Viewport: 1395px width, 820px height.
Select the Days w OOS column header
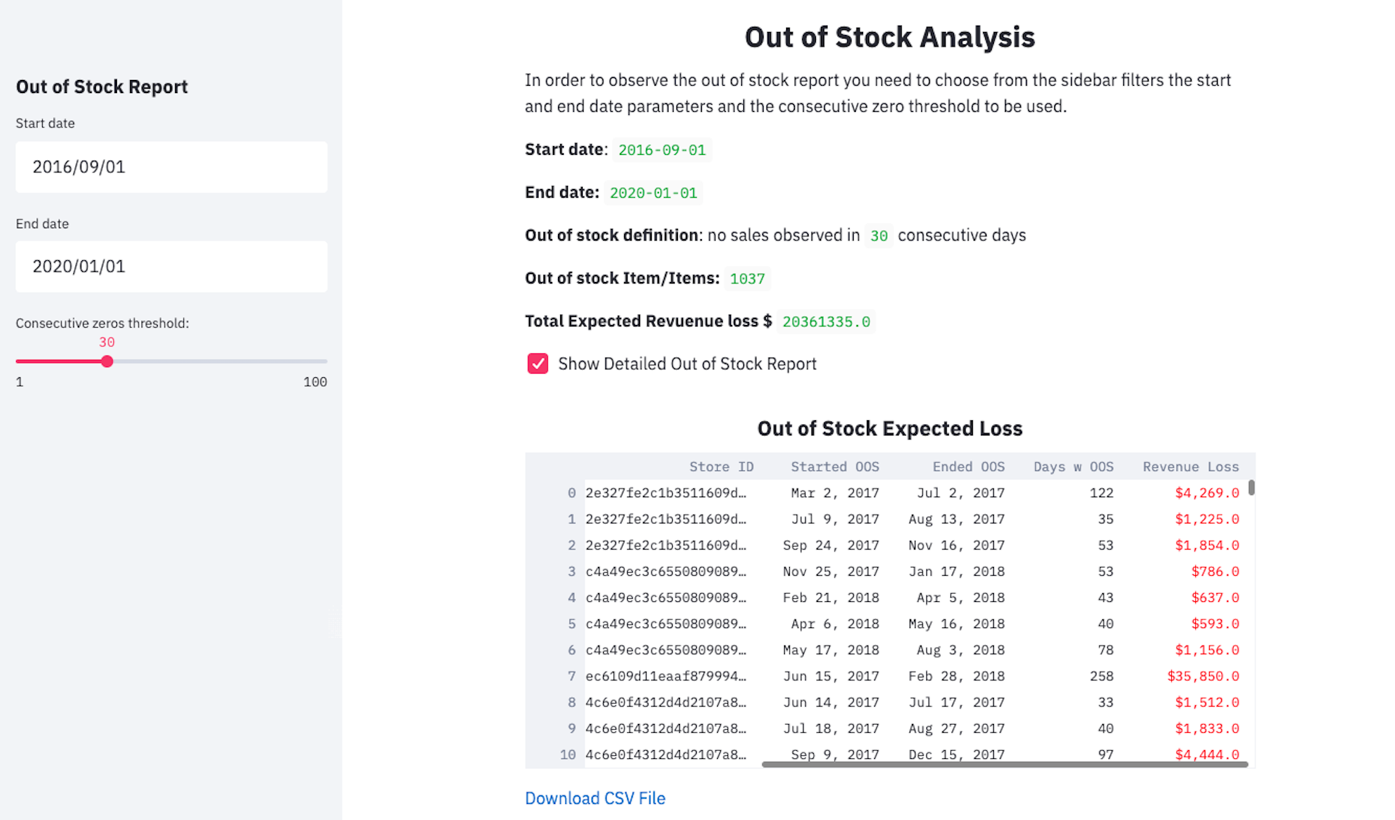coord(1073,466)
